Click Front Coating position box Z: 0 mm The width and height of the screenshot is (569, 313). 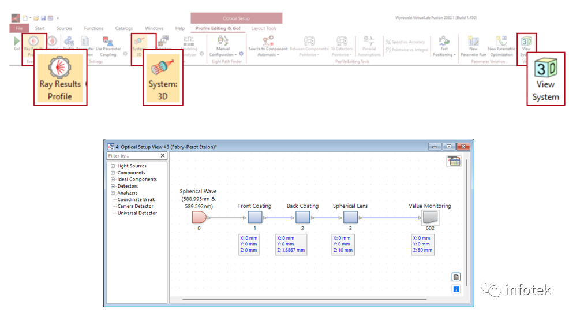249,244
